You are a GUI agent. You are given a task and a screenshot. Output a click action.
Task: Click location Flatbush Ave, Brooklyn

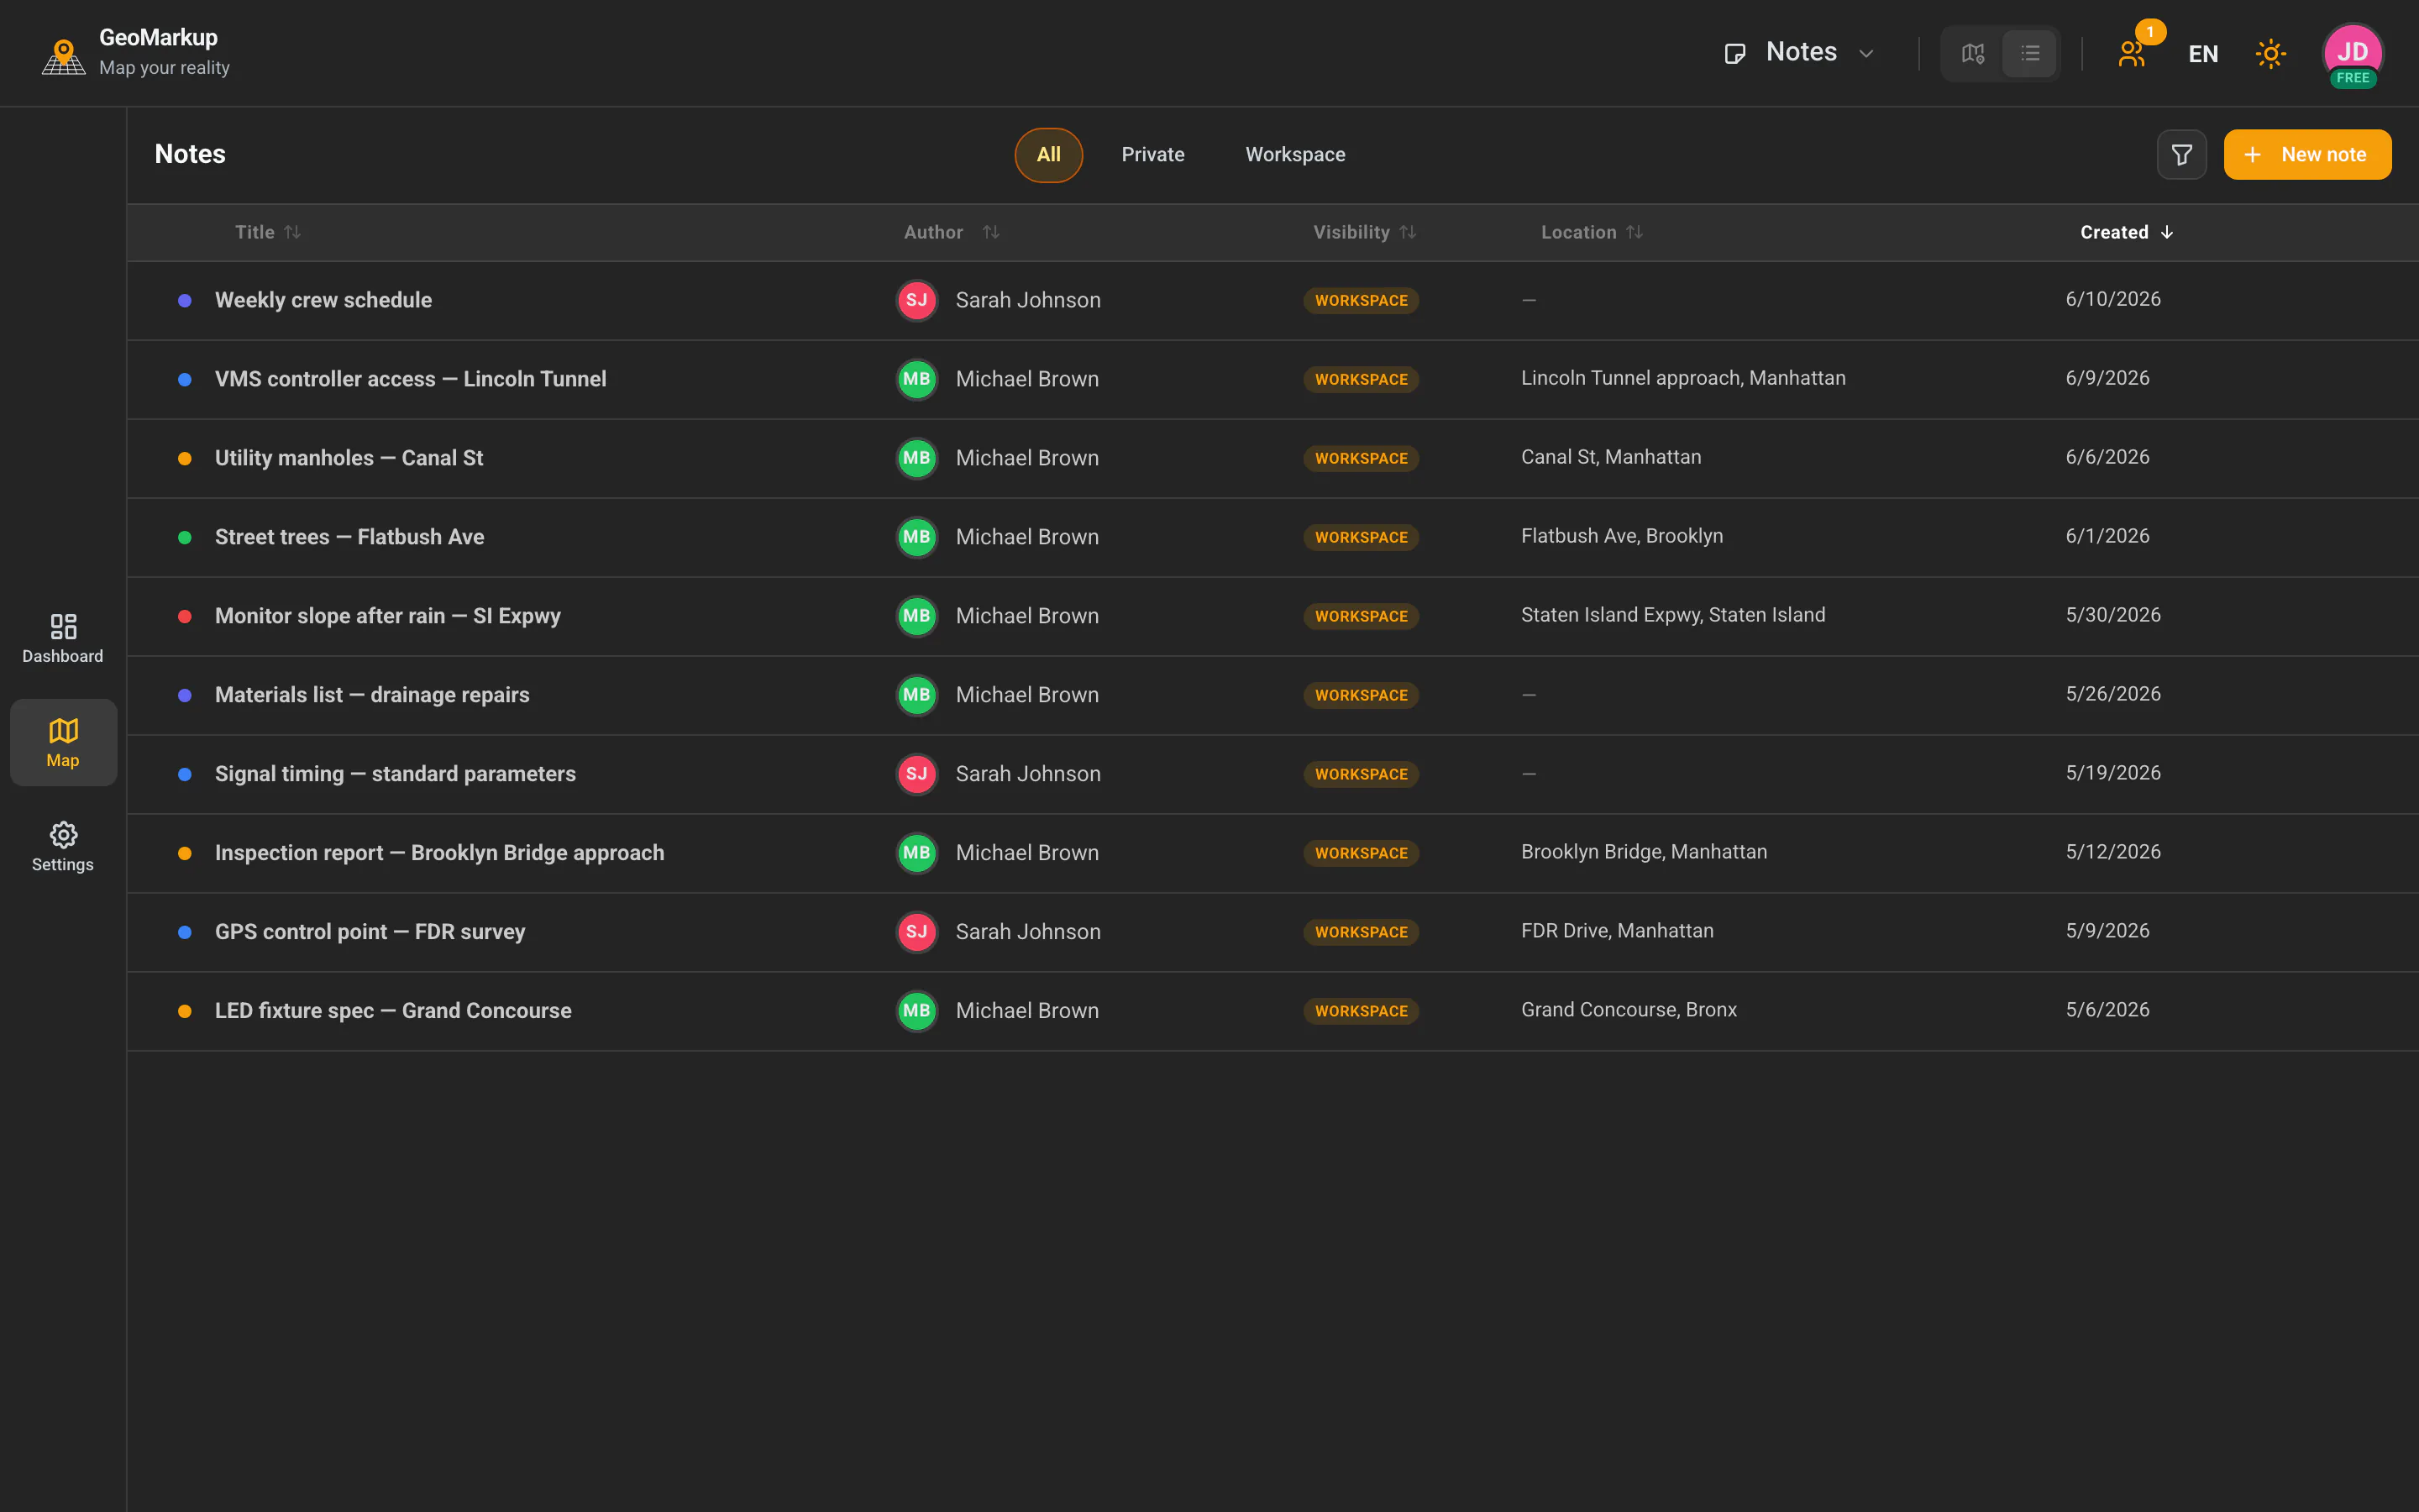point(1621,536)
